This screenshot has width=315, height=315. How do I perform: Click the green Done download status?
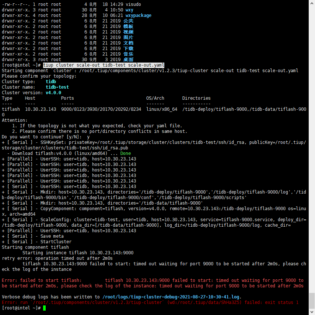click(126, 153)
